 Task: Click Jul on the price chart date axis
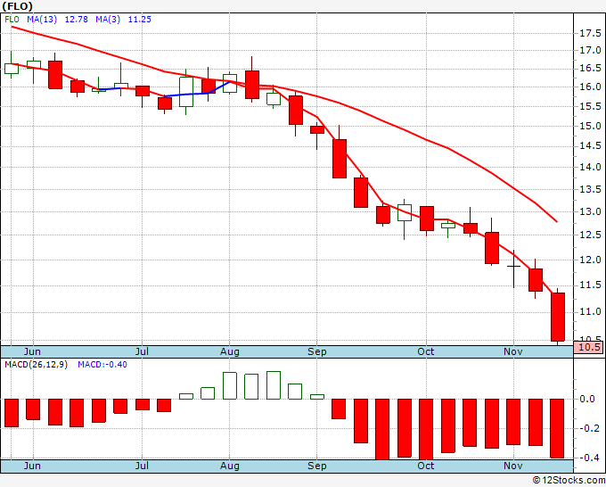point(142,351)
